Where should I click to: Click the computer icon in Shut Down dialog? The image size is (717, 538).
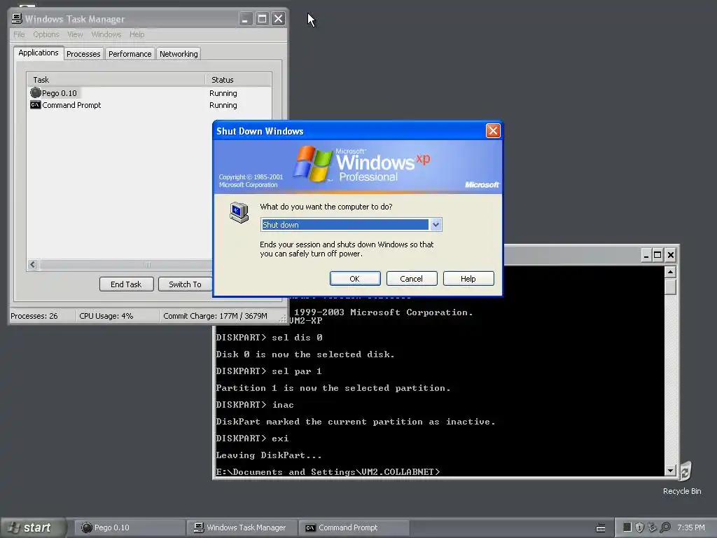[239, 212]
